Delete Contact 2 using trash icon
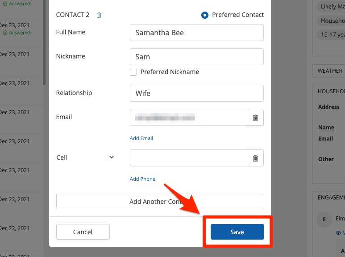This screenshot has width=345, height=257. point(99,15)
